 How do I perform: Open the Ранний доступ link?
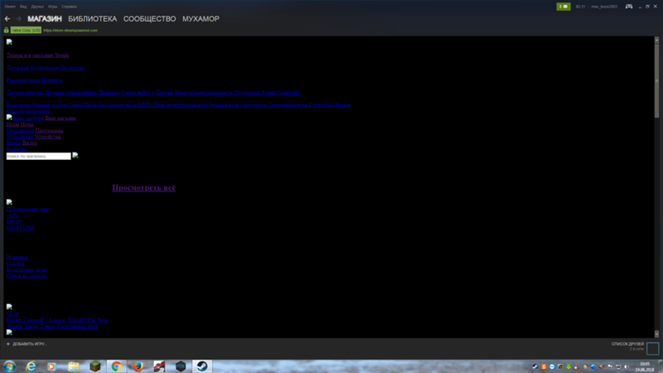(50, 105)
